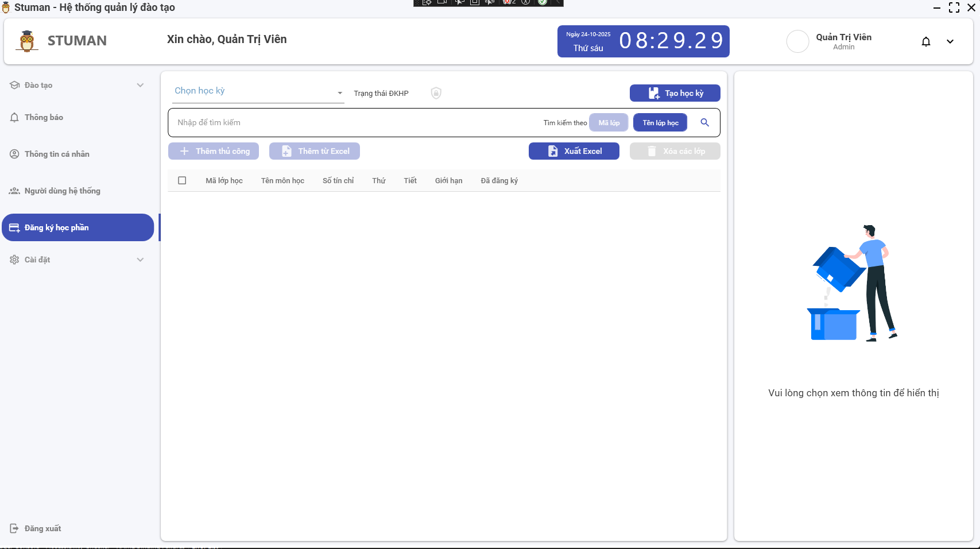Click the DKHP status shield icon
980x549 pixels.
coord(436,93)
